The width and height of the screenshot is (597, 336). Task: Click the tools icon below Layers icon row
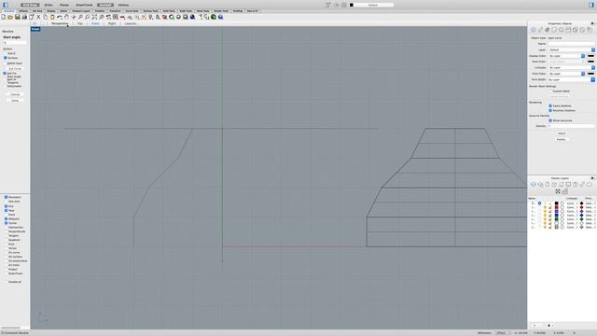coord(558,191)
